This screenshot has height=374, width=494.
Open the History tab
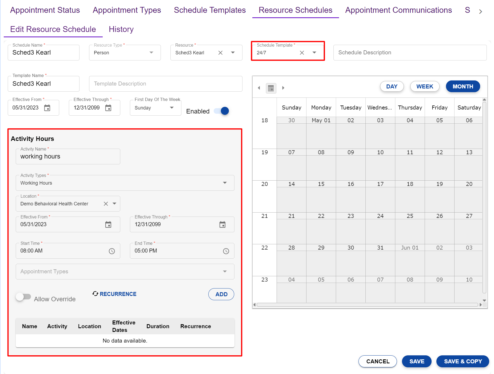click(x=121, y=29)
